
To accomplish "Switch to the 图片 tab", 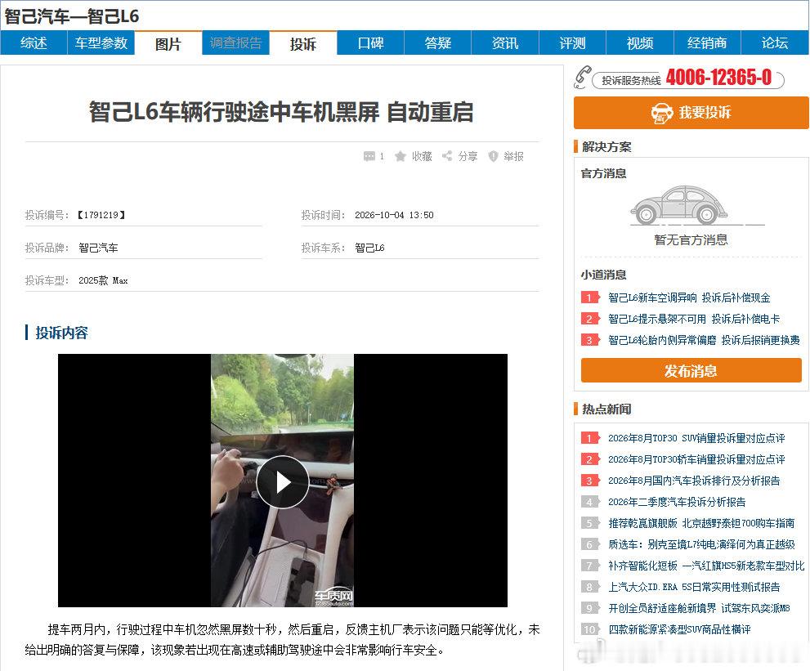I will [168, 42].
